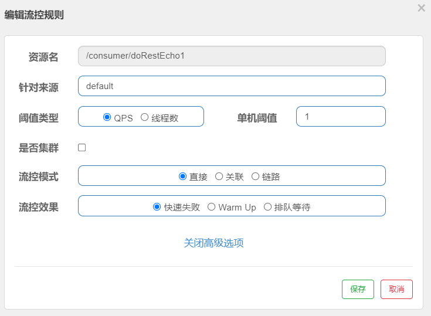Viewport: 431px width, 316px height.
Task: Click the 针对来源 input field
Action: click(232, 86)
